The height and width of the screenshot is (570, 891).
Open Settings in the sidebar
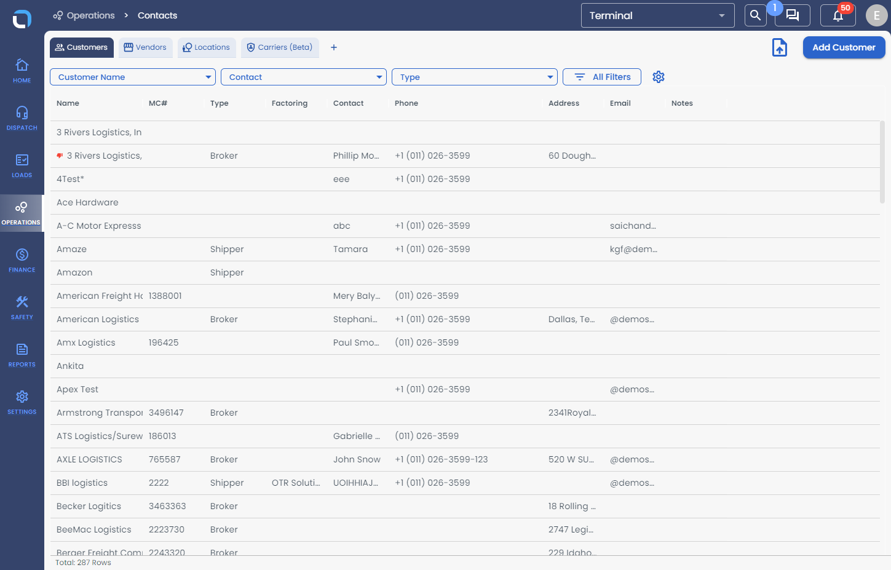coord(22,403)
